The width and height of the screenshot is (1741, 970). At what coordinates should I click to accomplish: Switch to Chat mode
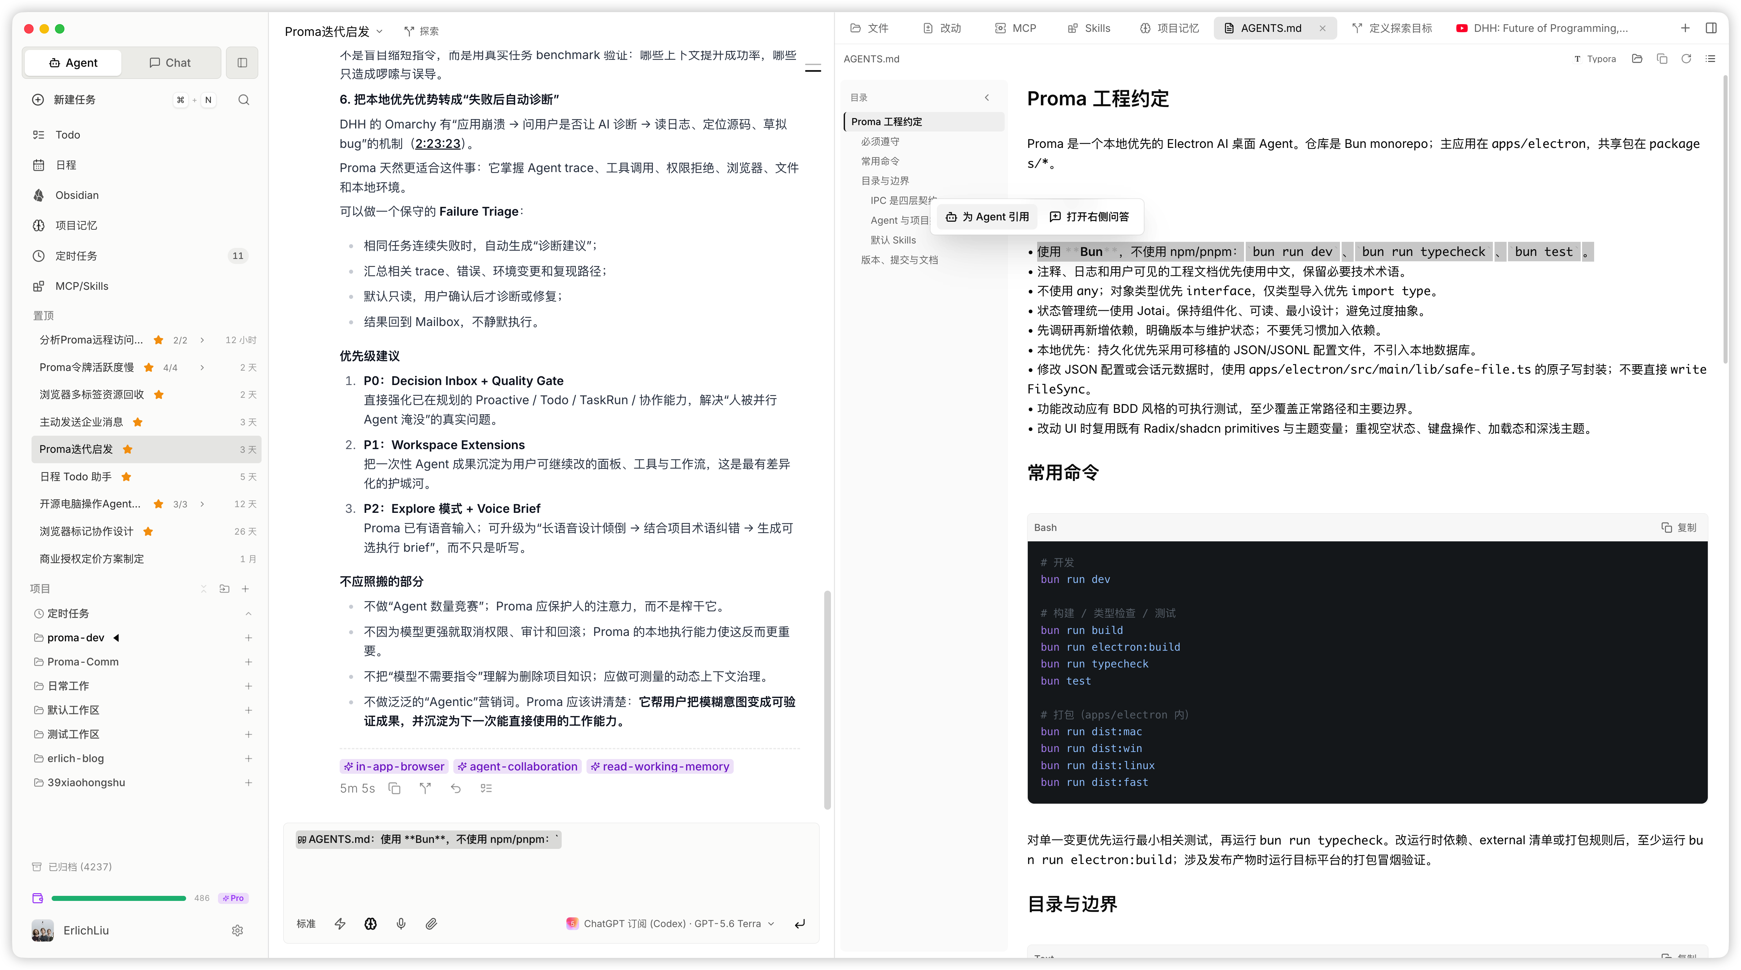coord(170,62)
